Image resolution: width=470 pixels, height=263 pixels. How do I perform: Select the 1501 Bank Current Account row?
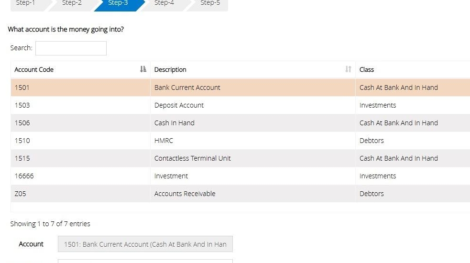[187, 88]
